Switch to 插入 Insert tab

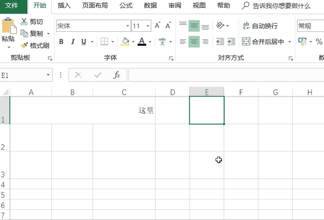(x=64, y=5)
